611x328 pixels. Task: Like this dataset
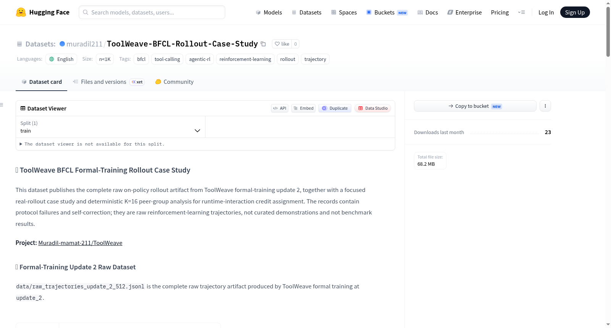tap(282, 44)
